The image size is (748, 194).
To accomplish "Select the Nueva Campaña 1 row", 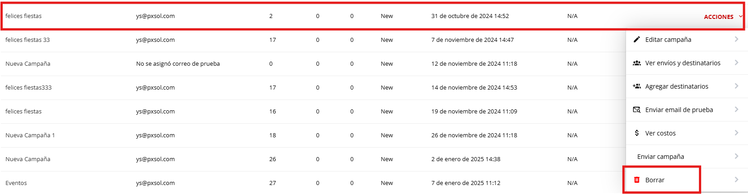I will (x=30, y=135).
